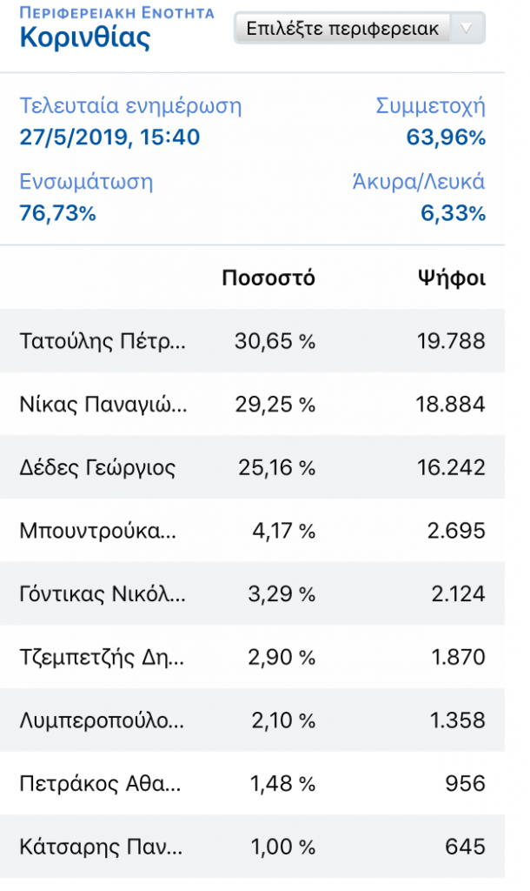Click the Ποσοστό column header
Image resolution: width=530 pixels, height=891 pixels.
(x=268, y=278)
